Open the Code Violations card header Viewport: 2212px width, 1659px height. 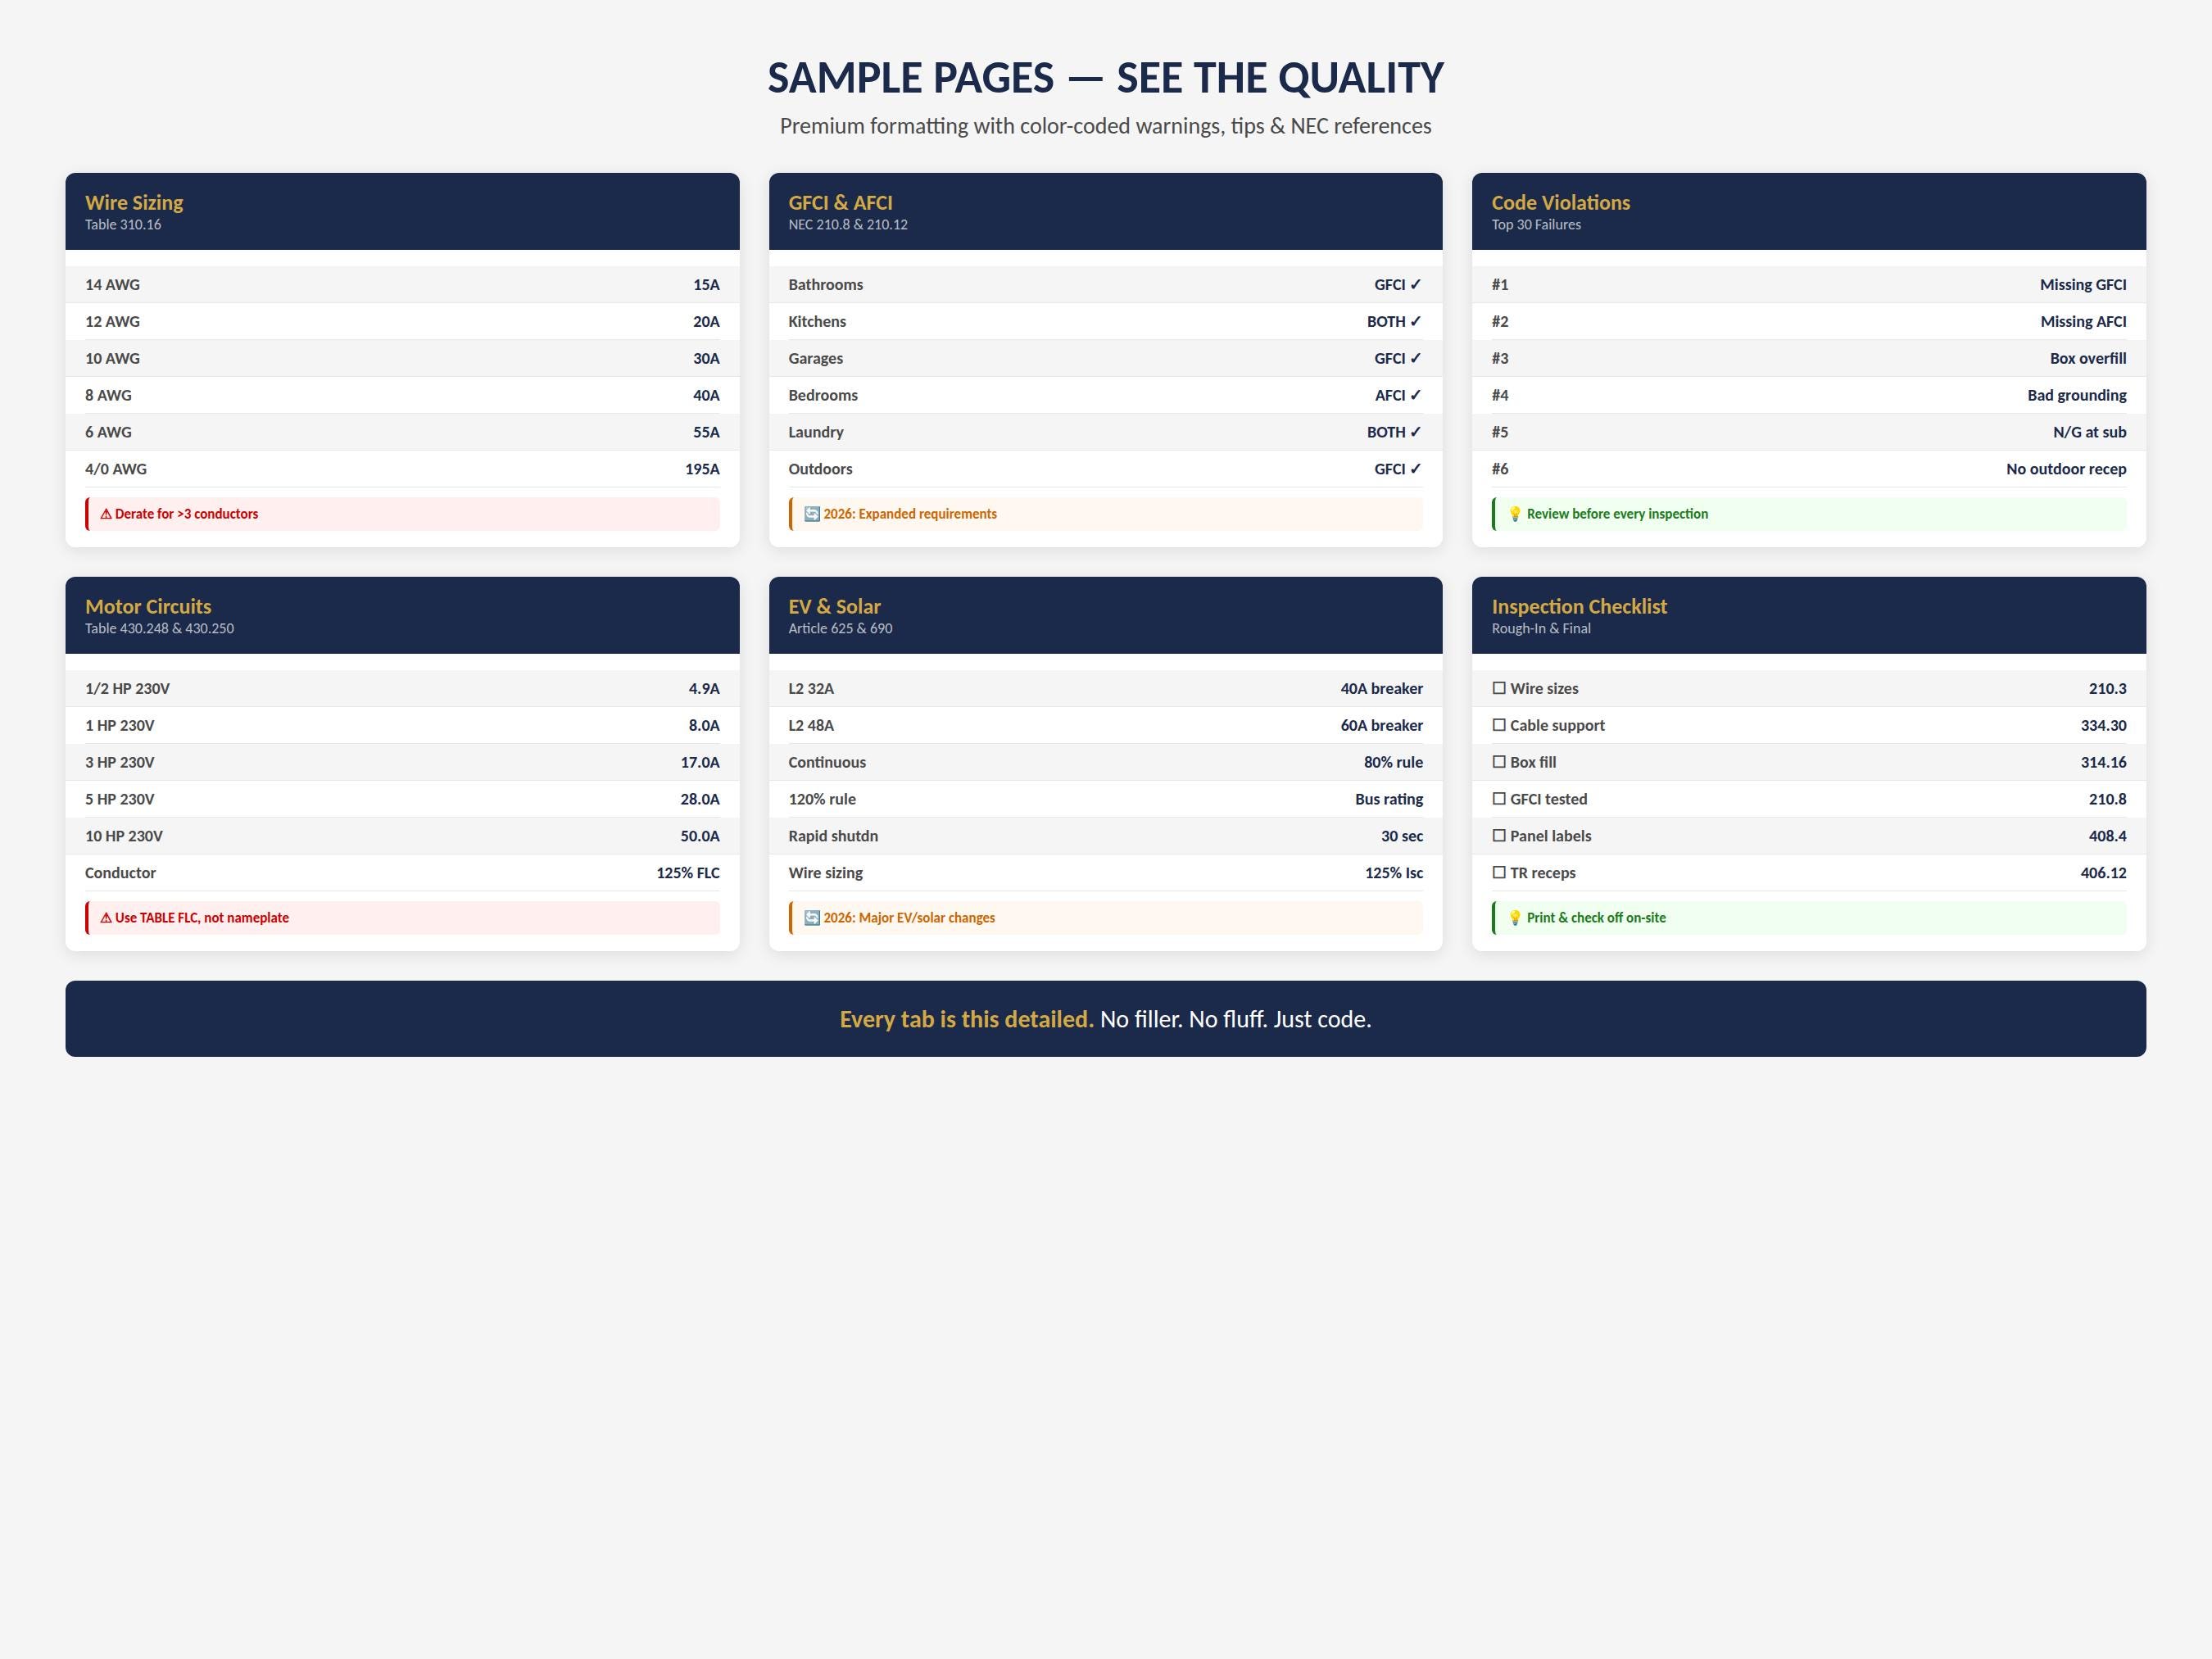click(1809, 211)
